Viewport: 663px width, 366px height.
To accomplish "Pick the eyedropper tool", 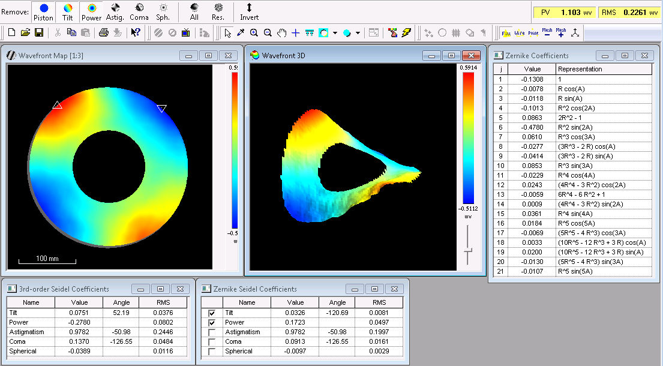I will [241, 32].
